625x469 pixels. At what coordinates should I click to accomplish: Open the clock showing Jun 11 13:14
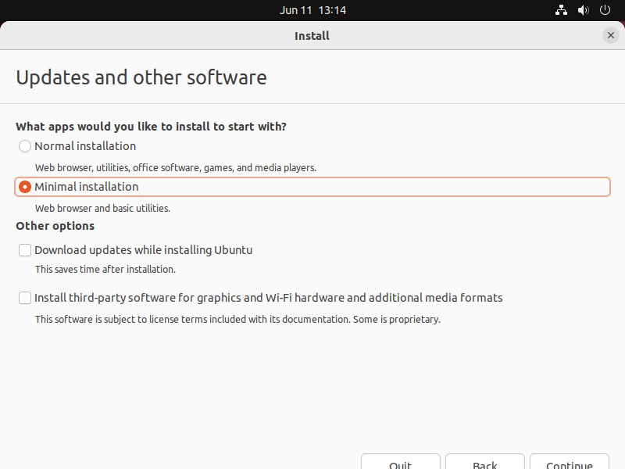coord(313,10)
